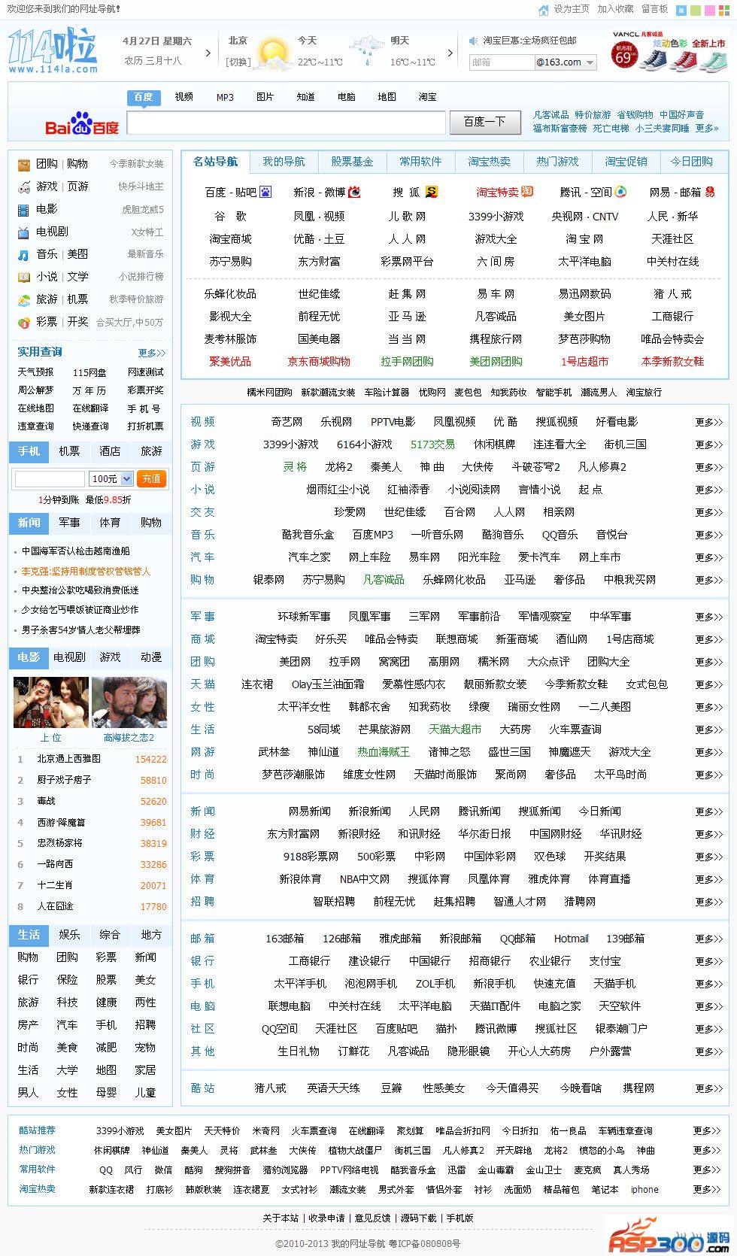Click the 源码下载 footer link
Image resolution: width=737 pixels, height=1256 pixels.
tap(418, 1218)
